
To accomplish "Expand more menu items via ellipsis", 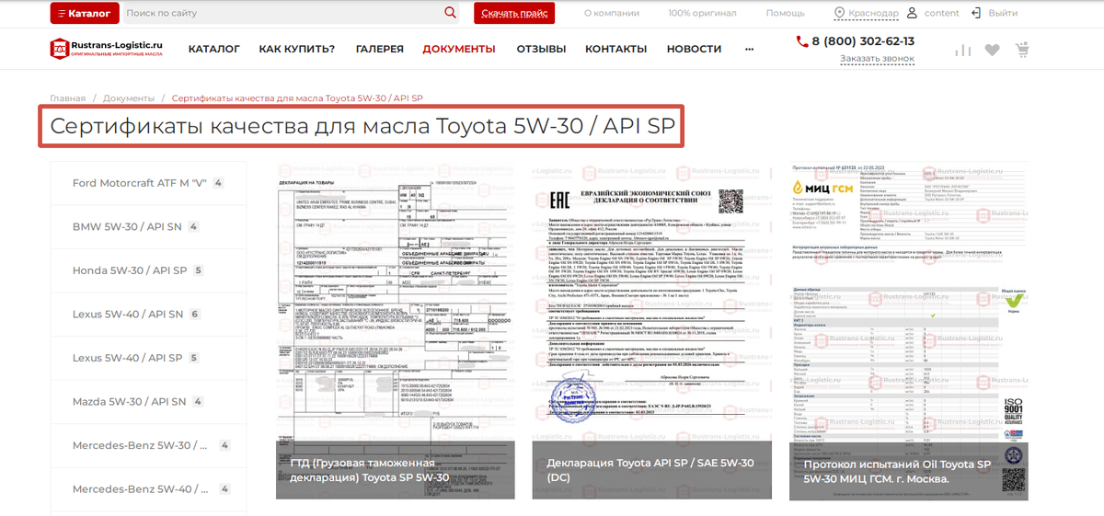I will 749,49.
